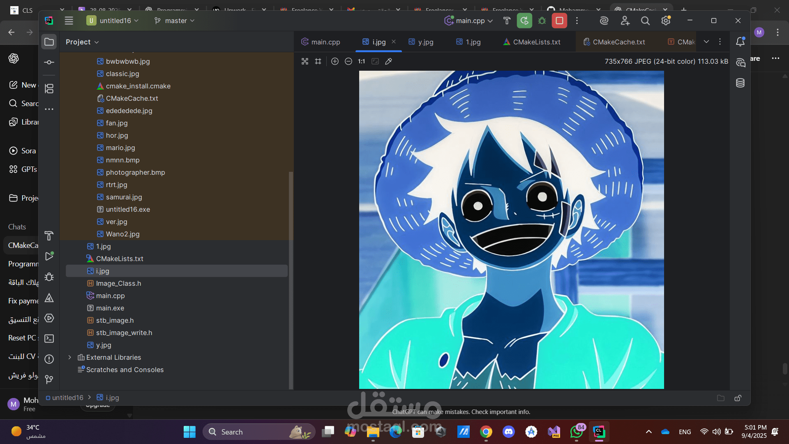The width and height of the screenshot is (789, 444).
Task: Toggle chessboard transparency in image viewer
Action: coord(305,61)
